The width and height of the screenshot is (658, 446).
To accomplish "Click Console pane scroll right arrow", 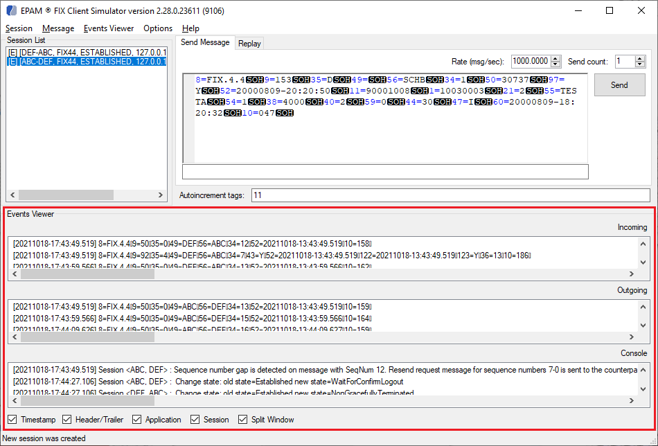I will (632, 401).
